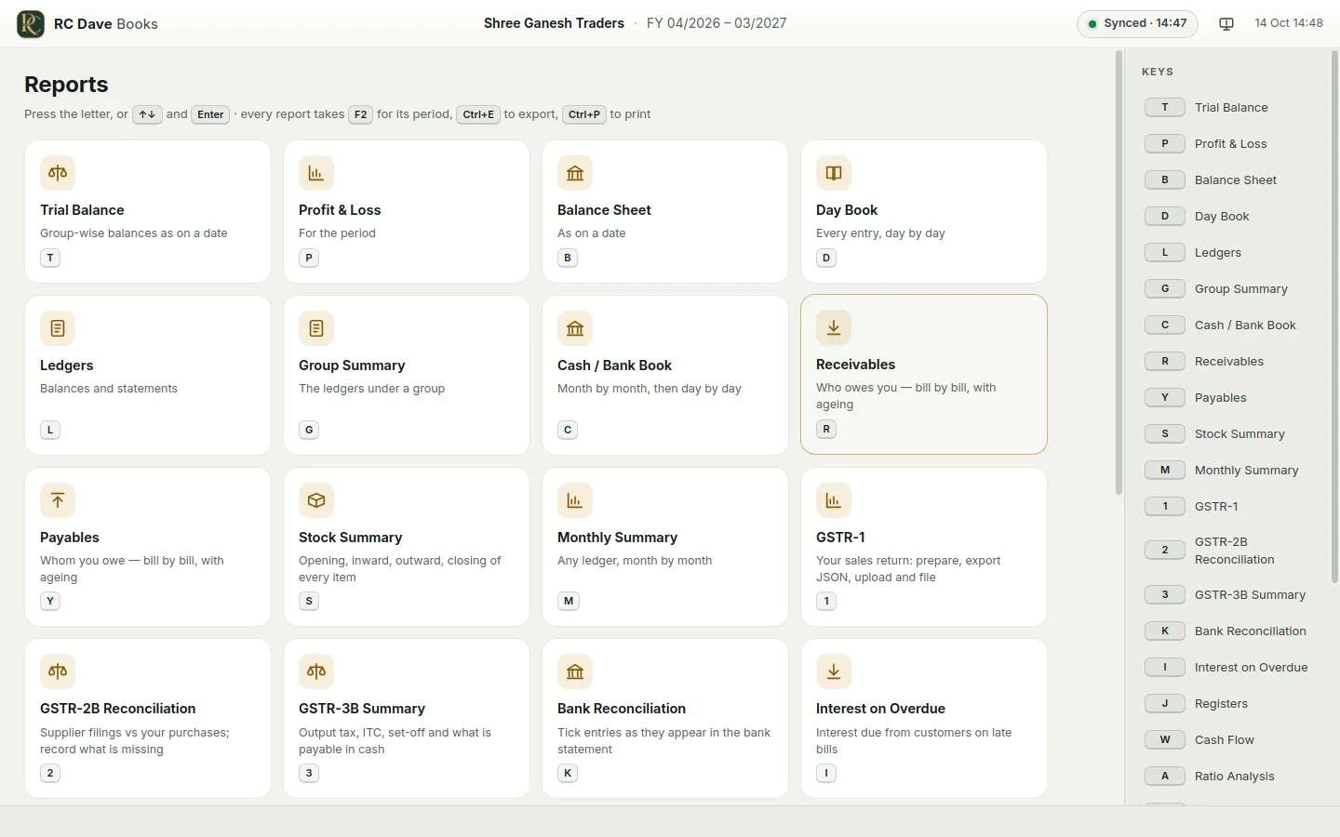Click the Profit & Loss chart icon
This screenshot has width=1340, height=837.
(316, 173)
